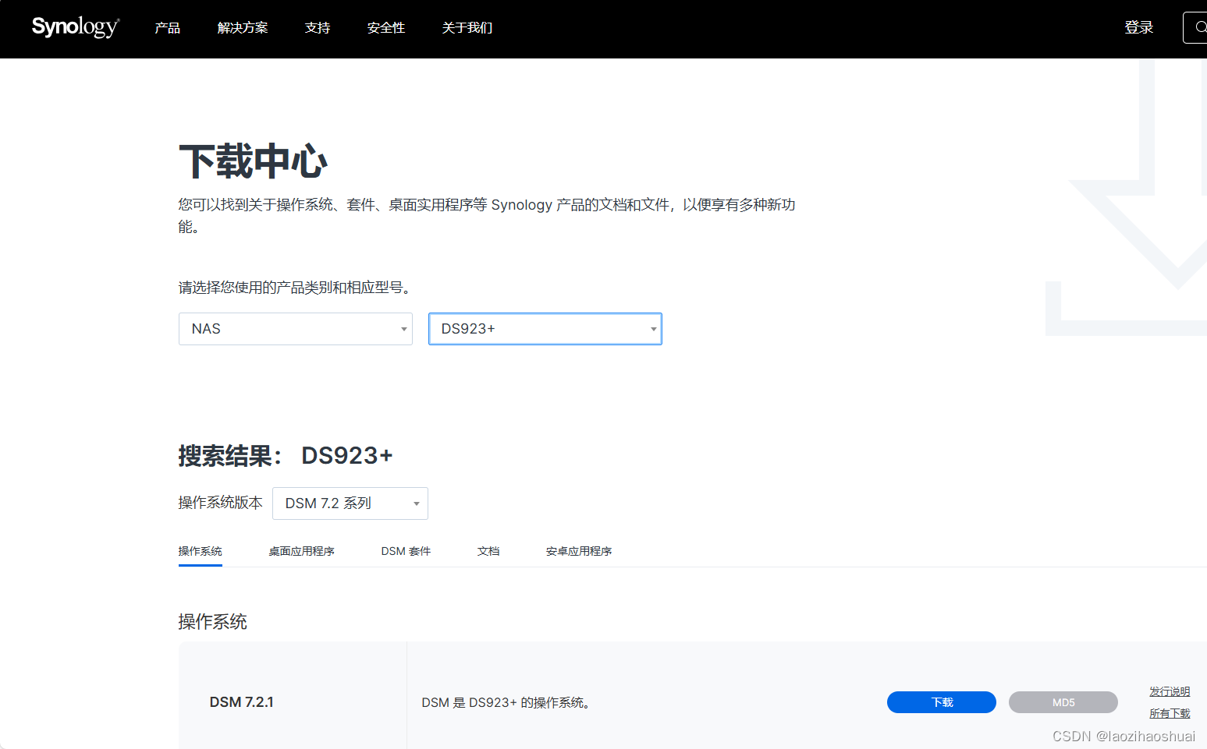Expand the DSM 7.2 系列 version dropdown
Screen dimensions: 1207x749
tap(350, 503)
